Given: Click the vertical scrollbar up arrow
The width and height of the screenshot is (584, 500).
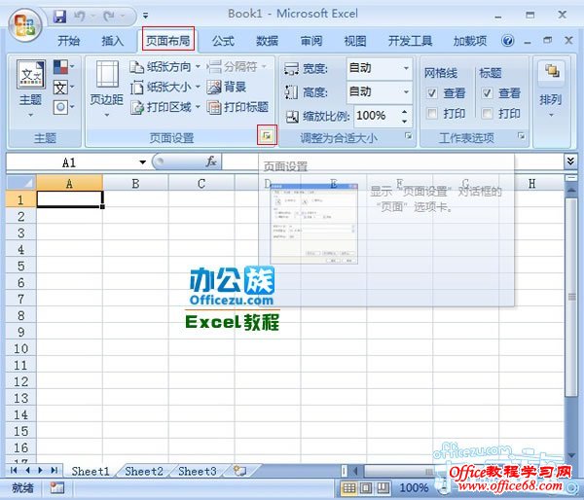Looking at the screenshot, I should point(571,190).
